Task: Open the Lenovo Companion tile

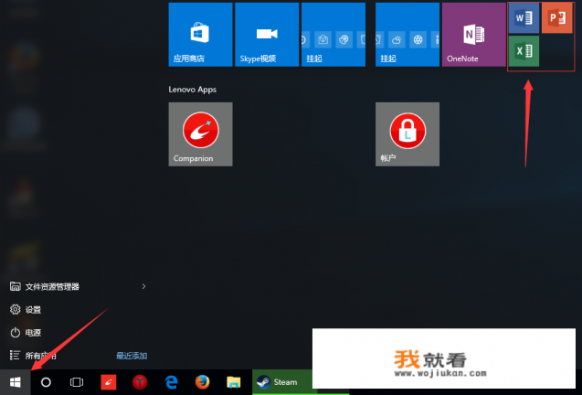Action: (200, 134)
